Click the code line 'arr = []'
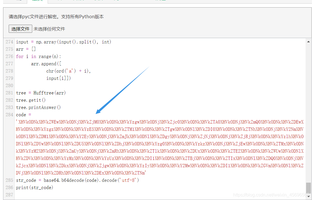 click(x=26, y=49)
